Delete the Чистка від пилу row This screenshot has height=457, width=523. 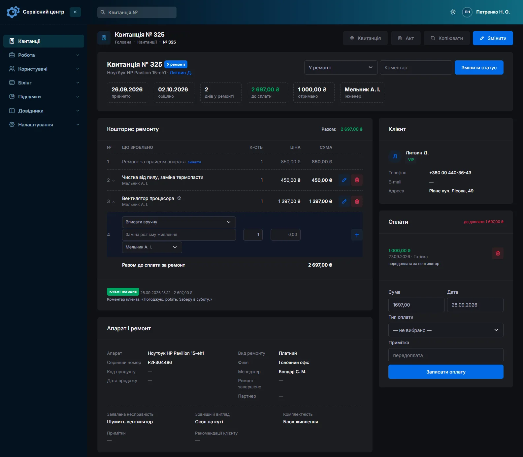click(x=357, y=180)
